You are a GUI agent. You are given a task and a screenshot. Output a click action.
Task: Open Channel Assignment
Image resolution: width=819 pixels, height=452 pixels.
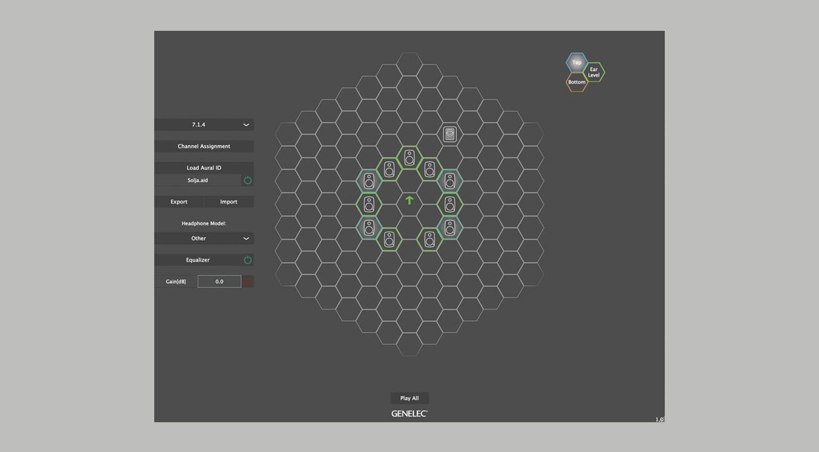pos(204,146)
